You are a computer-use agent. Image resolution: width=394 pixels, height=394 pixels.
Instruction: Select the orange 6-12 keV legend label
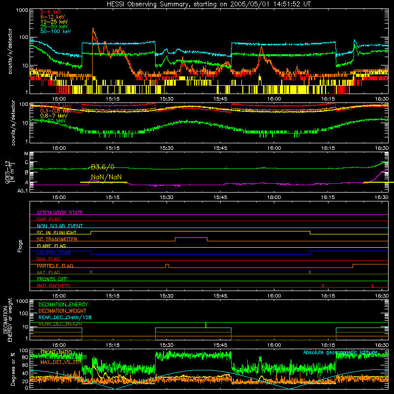coord(52,17)
